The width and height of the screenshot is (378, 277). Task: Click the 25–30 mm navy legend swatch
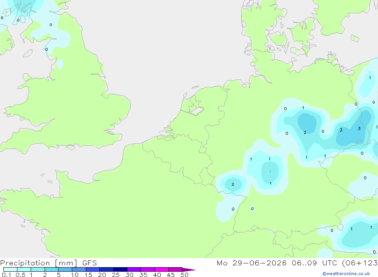(120, 269)
